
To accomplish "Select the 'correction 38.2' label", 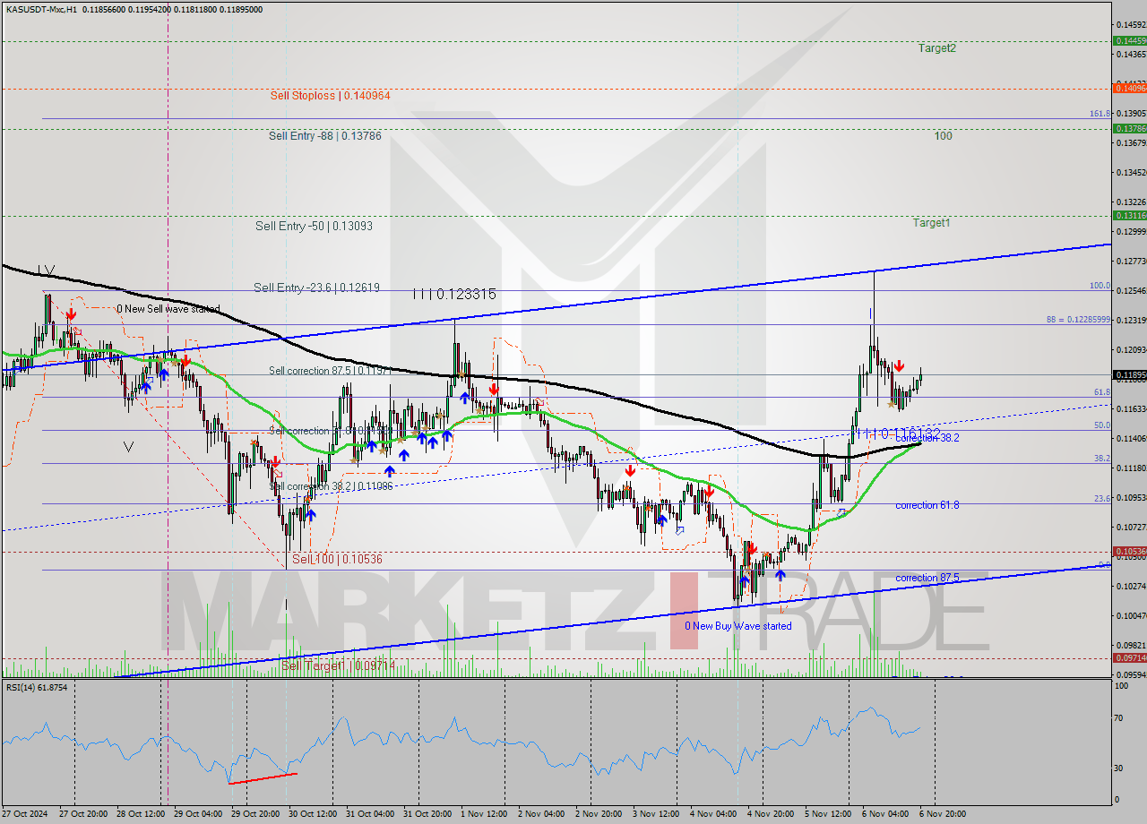I will (x=927, y=438).
